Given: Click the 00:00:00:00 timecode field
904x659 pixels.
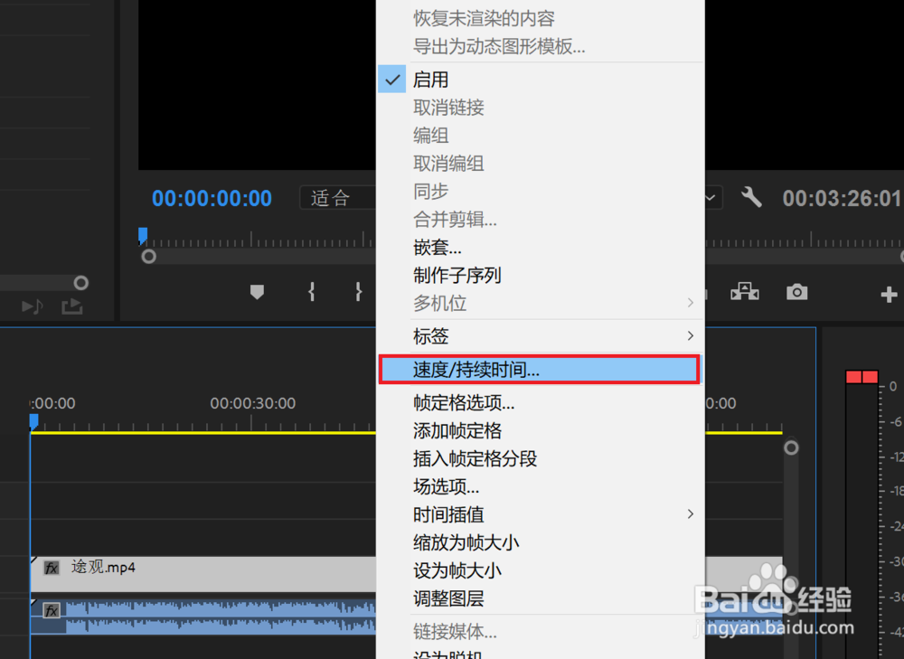Looking at the screenshot, I should point(212,198).
